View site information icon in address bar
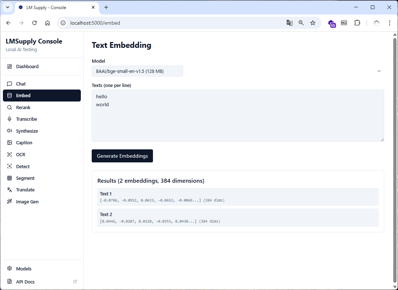This screenshot has width=398, height=290. 63,23
